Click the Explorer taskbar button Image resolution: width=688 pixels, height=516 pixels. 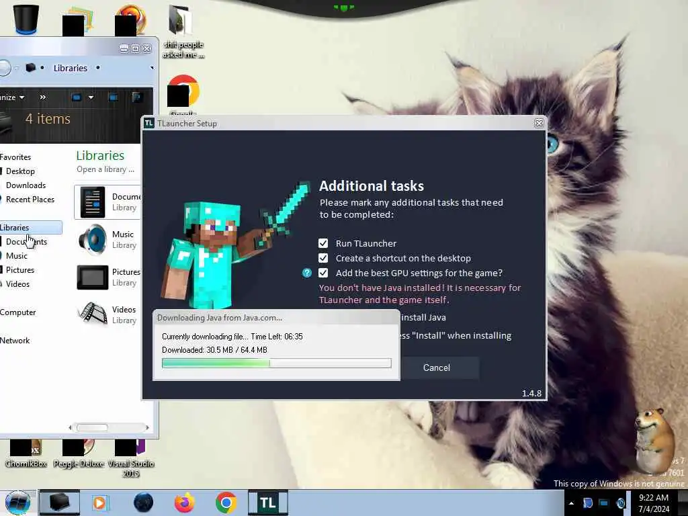coord(60,503)
